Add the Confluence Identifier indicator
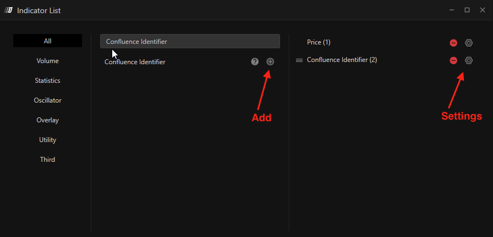Screen dimensions: 493x237 point(270,62)
